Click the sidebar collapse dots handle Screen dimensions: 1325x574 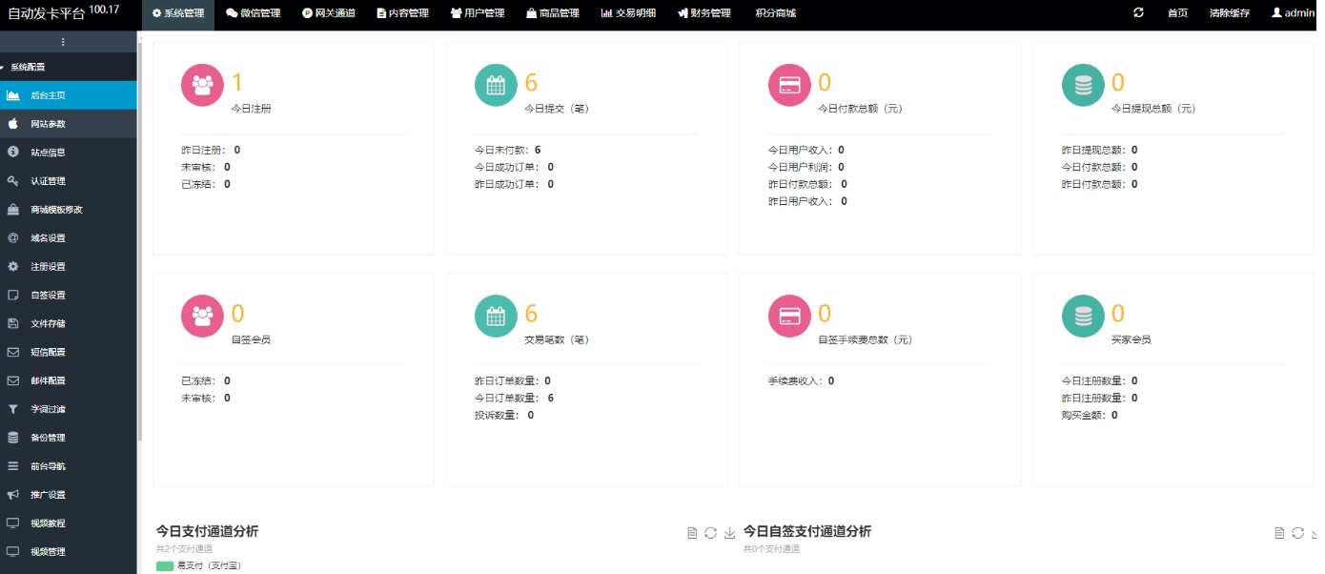tap(63, 42)
